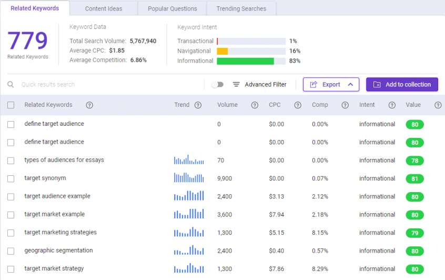Screen dimensions: 445x280
Task: Click trend chart for target synonym
Action: [x=189, y=177]
